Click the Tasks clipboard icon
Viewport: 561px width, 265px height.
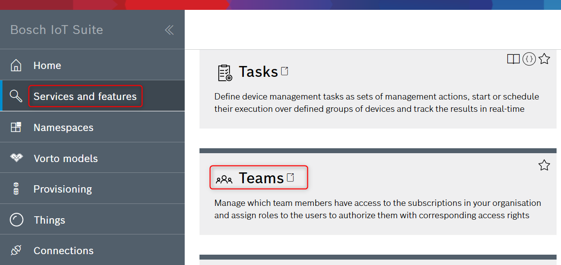point(225,72)
